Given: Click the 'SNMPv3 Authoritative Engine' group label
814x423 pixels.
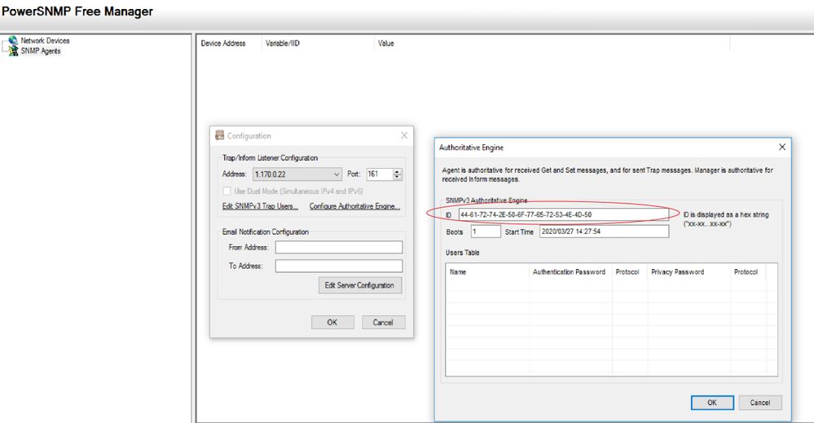Looking at the screenshot, I should pos(486,200).
